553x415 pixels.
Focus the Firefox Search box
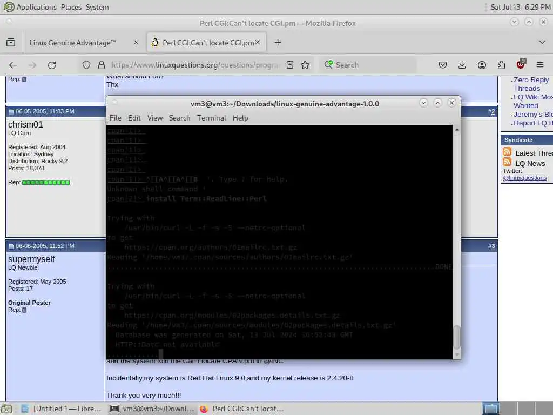368,65
